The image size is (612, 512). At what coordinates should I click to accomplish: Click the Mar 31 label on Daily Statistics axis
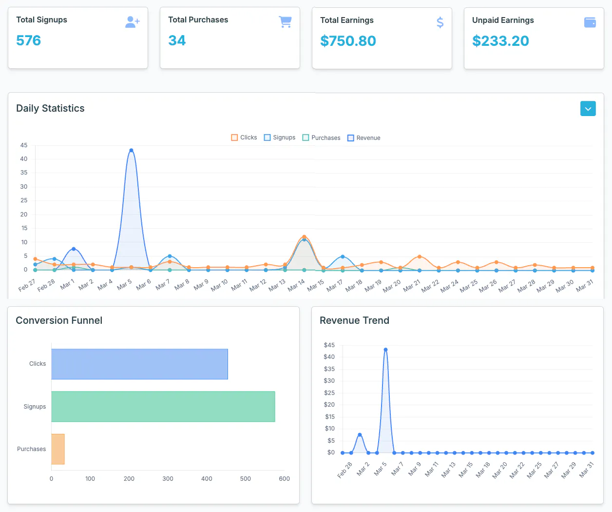tap(584, 286)
